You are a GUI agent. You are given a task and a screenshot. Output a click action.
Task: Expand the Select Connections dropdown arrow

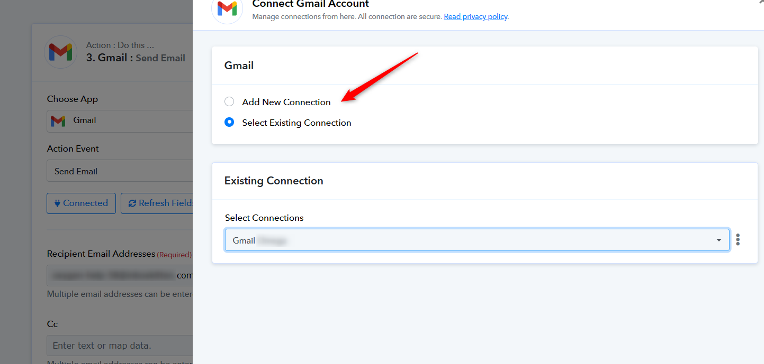pyautogui.click(x=718, y=240)
